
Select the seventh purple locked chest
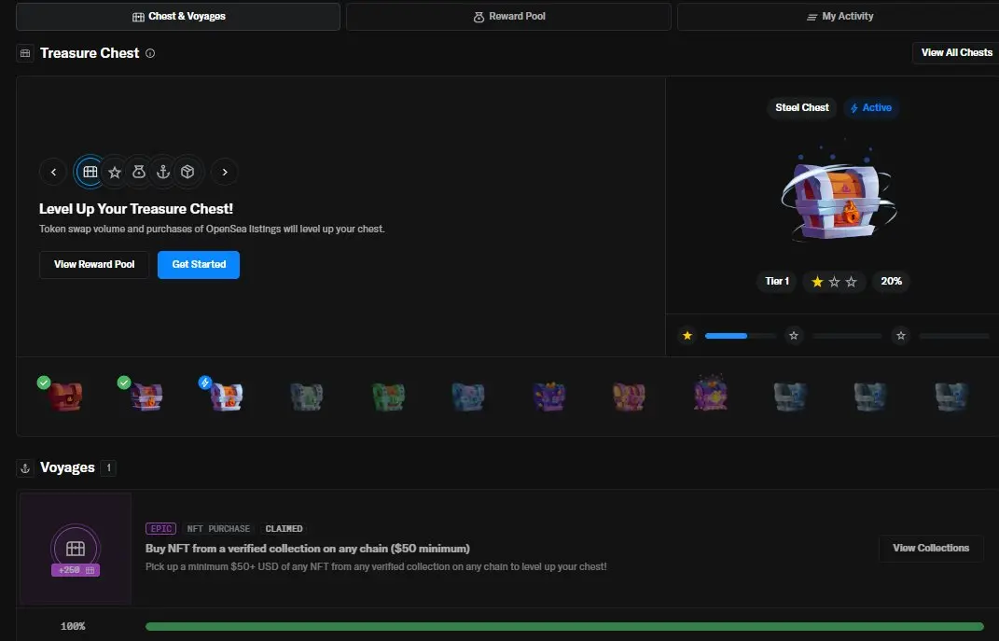549,397
